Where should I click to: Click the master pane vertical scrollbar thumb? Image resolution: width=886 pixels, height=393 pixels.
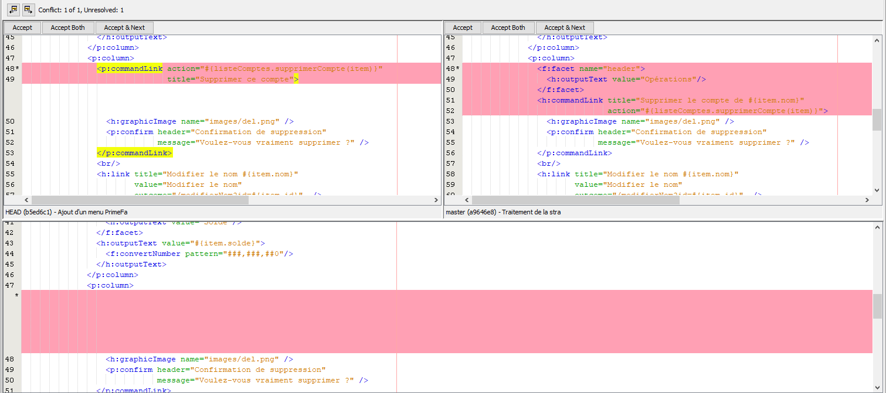point(877,119)
